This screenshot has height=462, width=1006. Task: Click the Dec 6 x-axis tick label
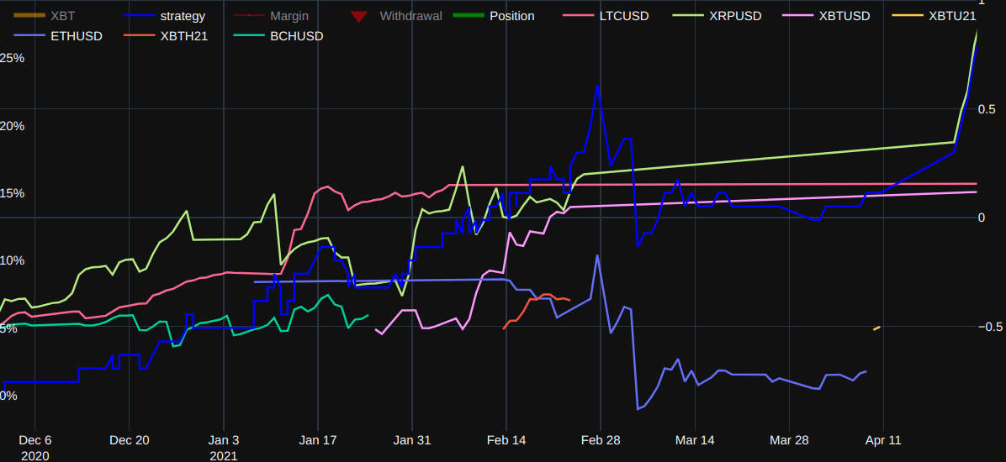34,440
